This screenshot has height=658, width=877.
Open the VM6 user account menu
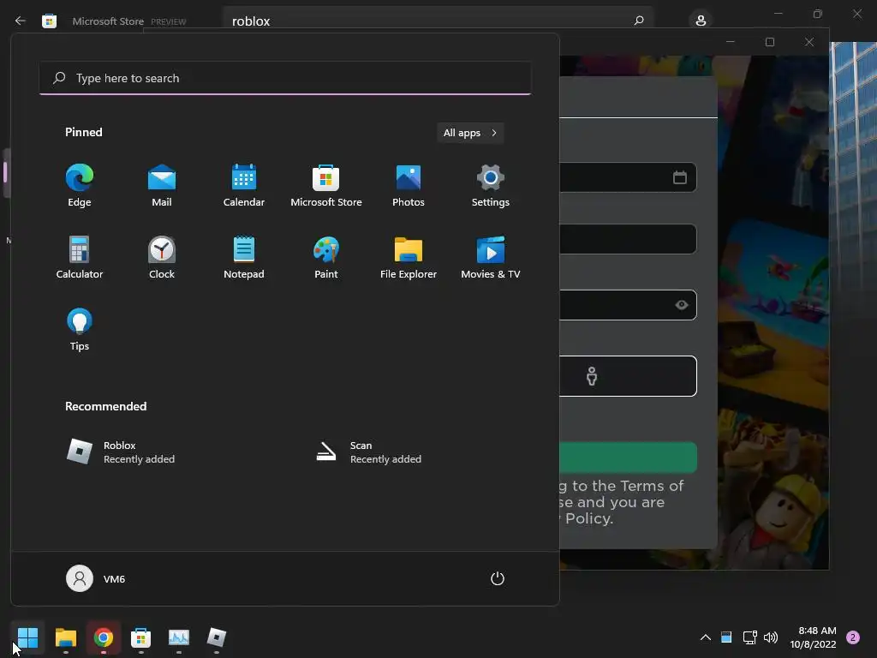[x=96, y=578]
